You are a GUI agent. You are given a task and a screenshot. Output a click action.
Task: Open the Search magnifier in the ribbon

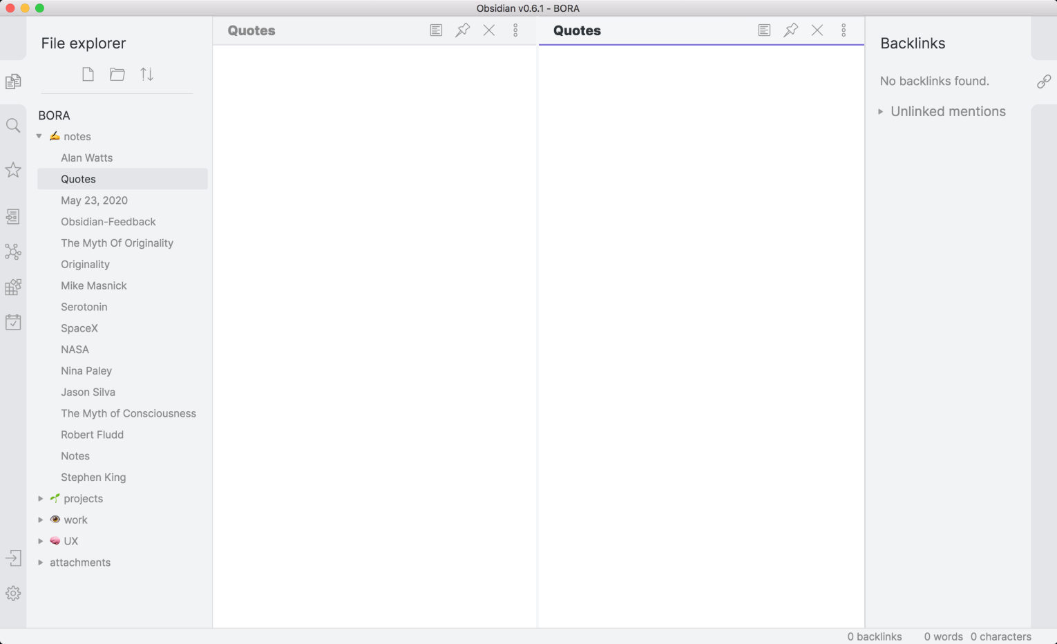click(x=13, y=125)
